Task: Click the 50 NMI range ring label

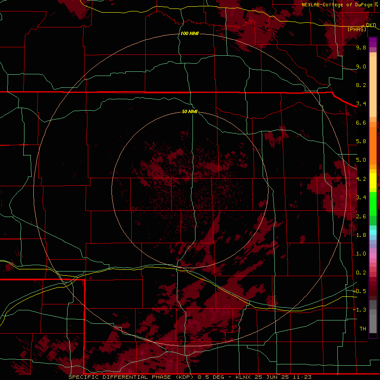Action: coord(190,111)
